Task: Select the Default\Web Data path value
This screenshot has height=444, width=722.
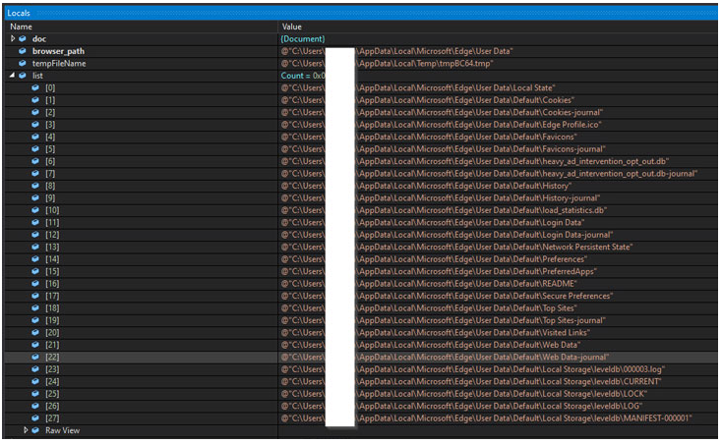Action: click(x=431, y=345)
